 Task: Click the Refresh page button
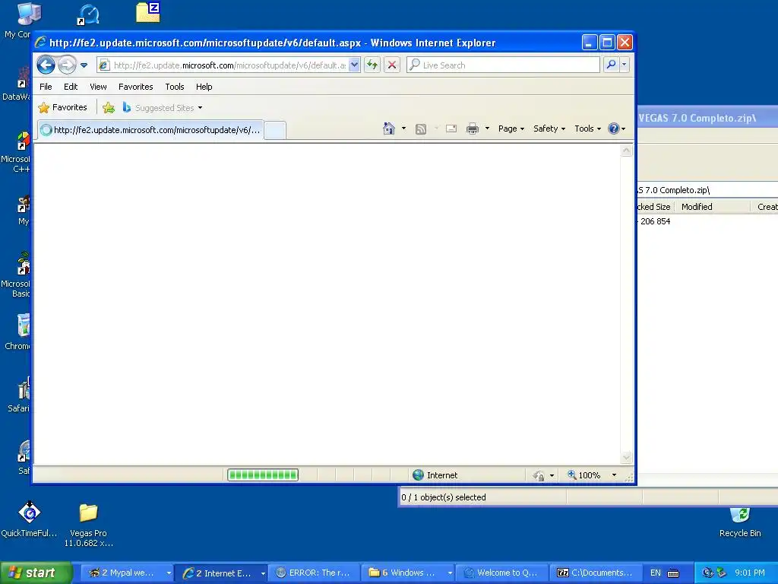[372, 65]
